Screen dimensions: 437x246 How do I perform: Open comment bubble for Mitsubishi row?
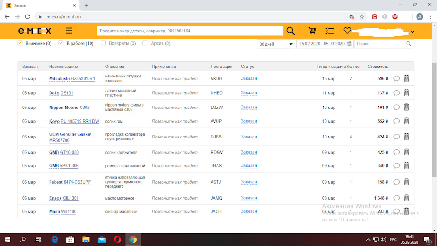click(396, 79)
